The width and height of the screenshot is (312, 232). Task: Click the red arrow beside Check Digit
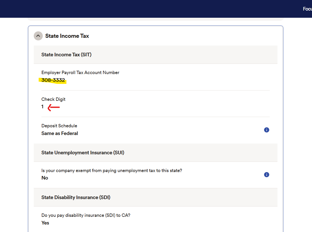click(x=54, y=107)
